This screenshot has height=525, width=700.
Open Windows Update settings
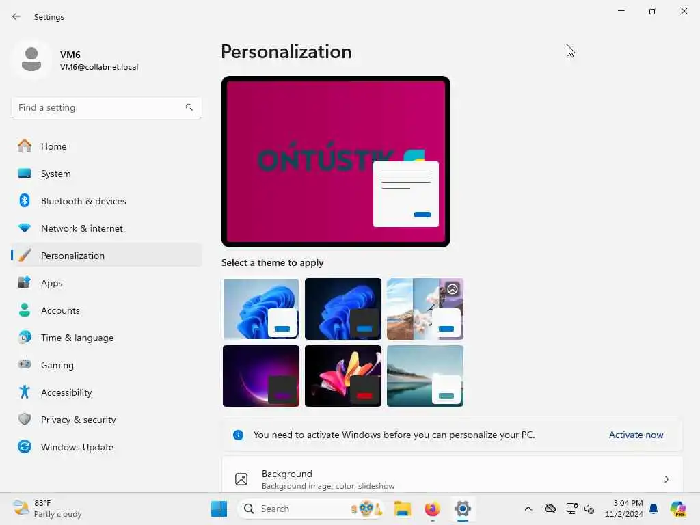pyautogui.click(x=107, y=447)
